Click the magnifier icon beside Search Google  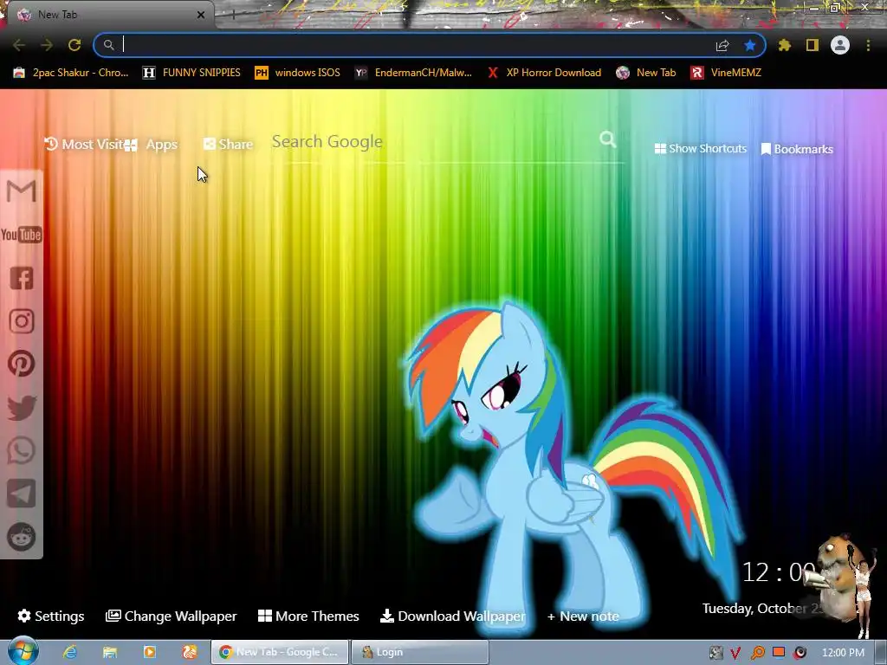(x=607, y=139)
